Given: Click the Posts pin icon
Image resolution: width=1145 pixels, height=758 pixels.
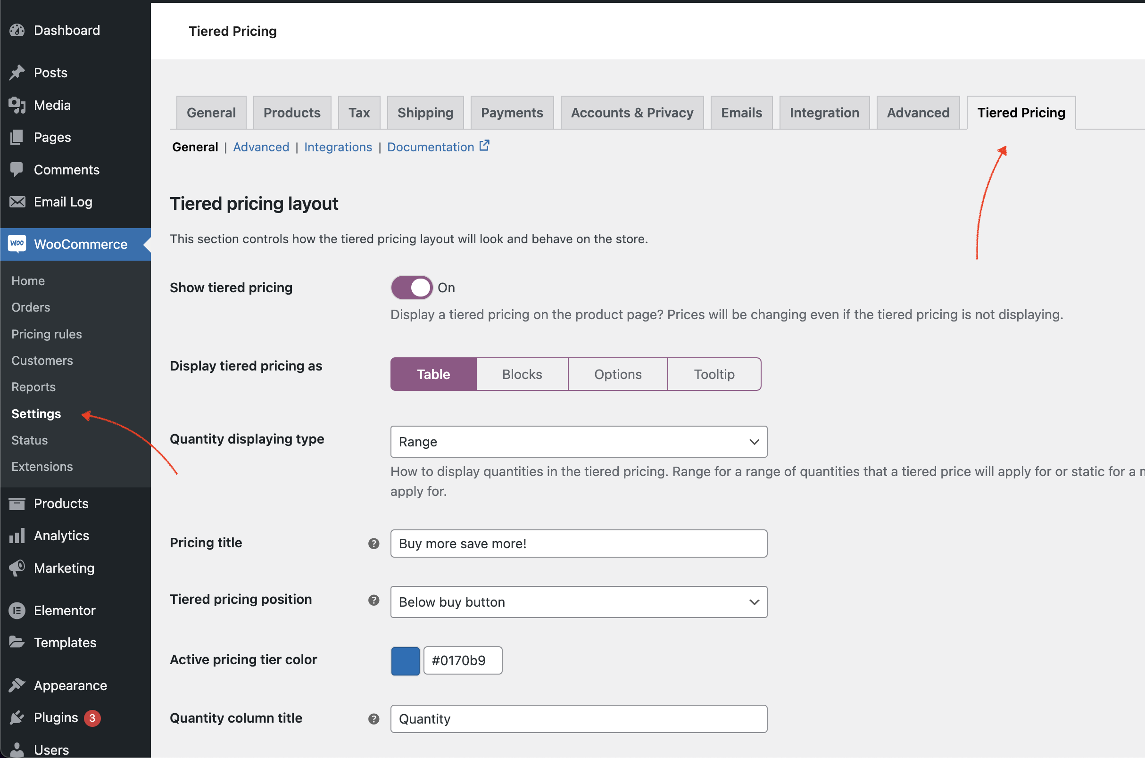Looking at the screenshot, I should pyautogui.click(x=17, y=72).
